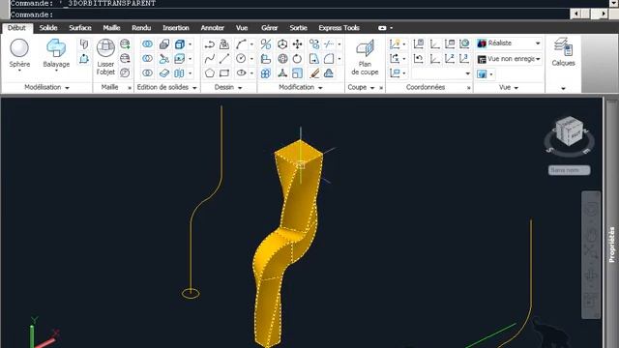This screenshot has width=619, height=348.
Task: Expand the Vue panel title
Action: (x=509, y=87)
